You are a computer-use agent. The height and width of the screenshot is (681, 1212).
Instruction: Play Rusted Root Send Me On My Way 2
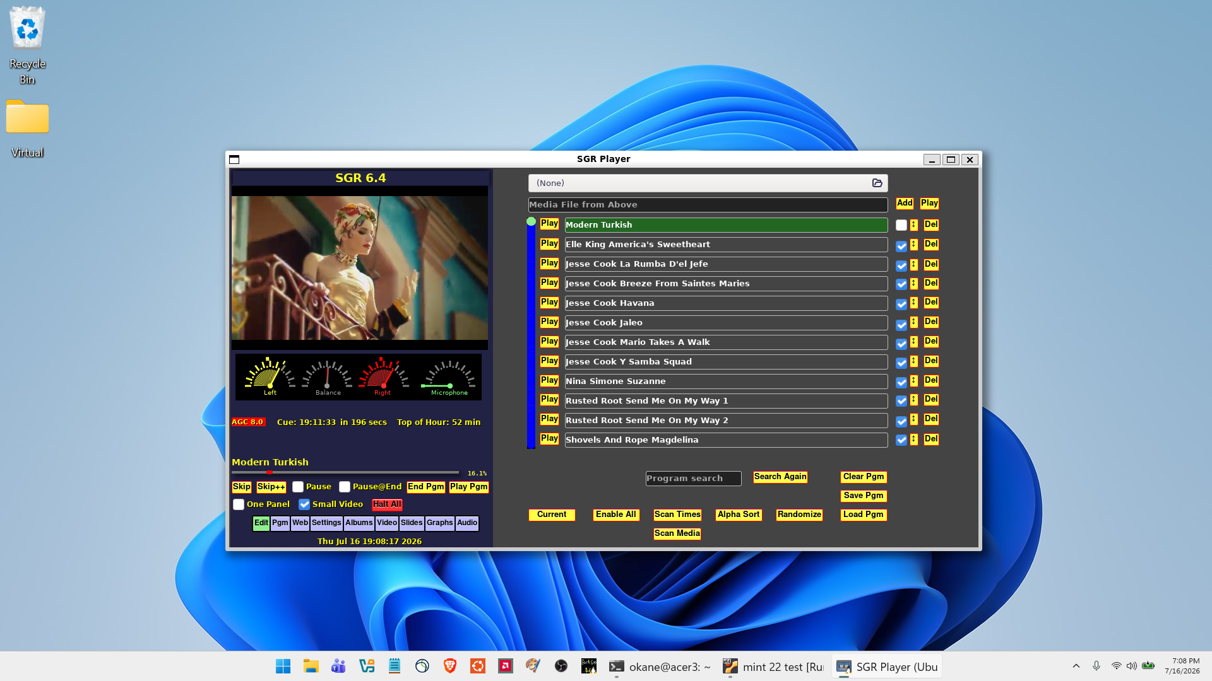[x=549, y=419]
